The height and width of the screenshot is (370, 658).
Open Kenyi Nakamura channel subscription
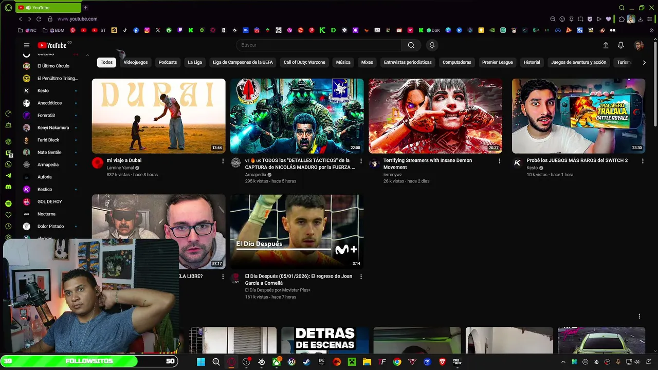[50, 127]
